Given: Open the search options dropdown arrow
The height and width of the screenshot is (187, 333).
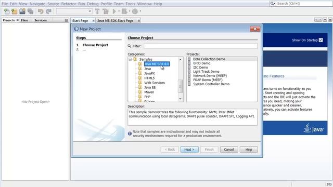Looking at the screenshot, I should pos(275,4).
